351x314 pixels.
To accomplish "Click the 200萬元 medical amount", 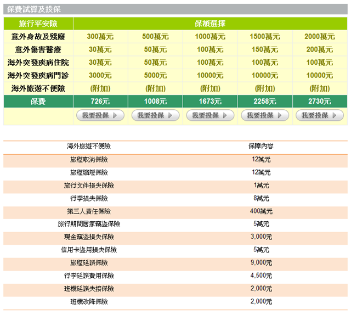I will [x=320, y=49].
